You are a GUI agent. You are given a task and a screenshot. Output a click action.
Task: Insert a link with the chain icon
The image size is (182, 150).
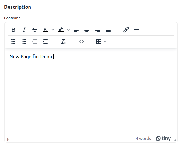coord(126,30)
